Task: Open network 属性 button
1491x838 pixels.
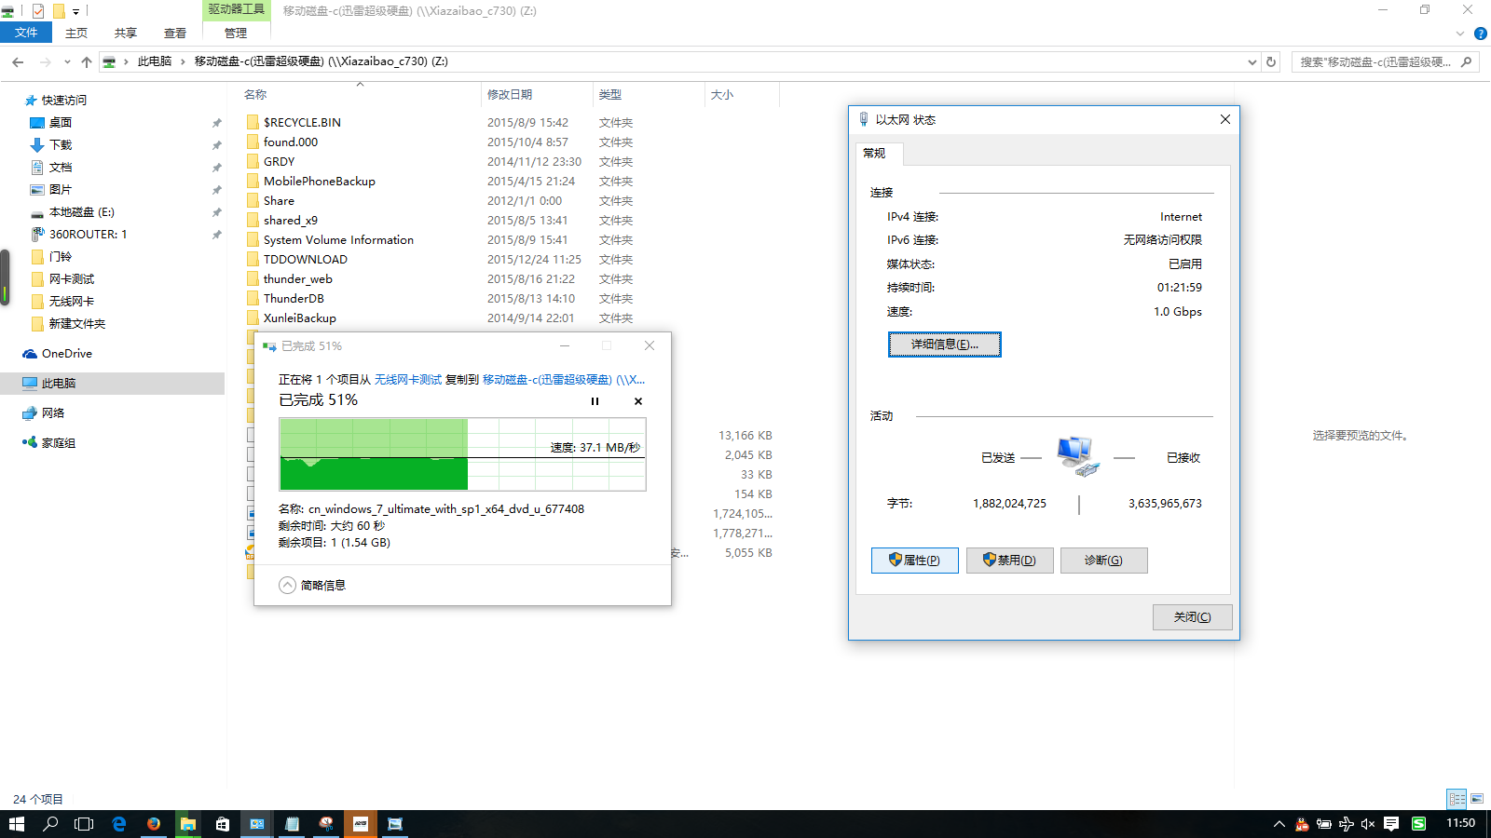Action: [x=914, y=560]
